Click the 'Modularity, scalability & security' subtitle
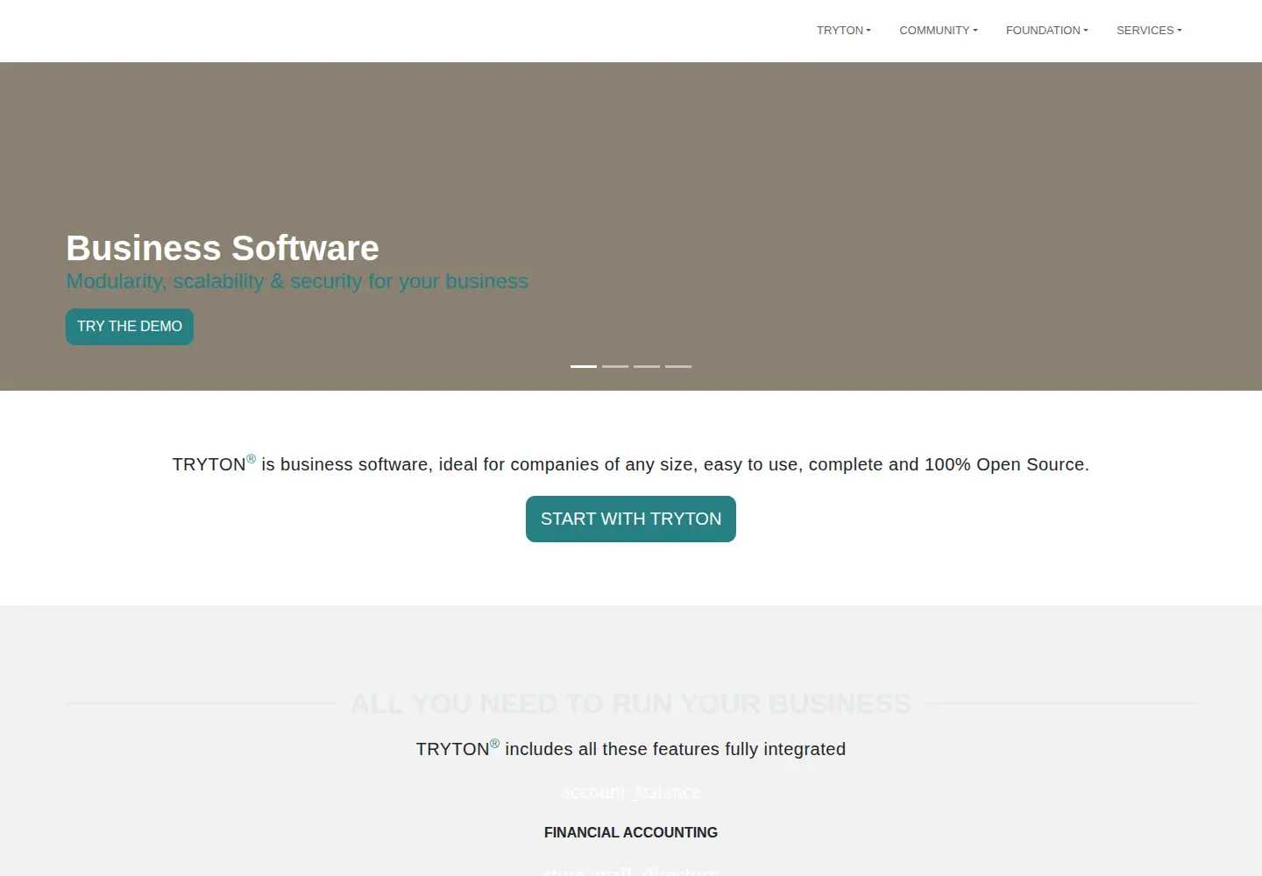The height and width of the screenshot is (876, 1262). coord(297,281)
